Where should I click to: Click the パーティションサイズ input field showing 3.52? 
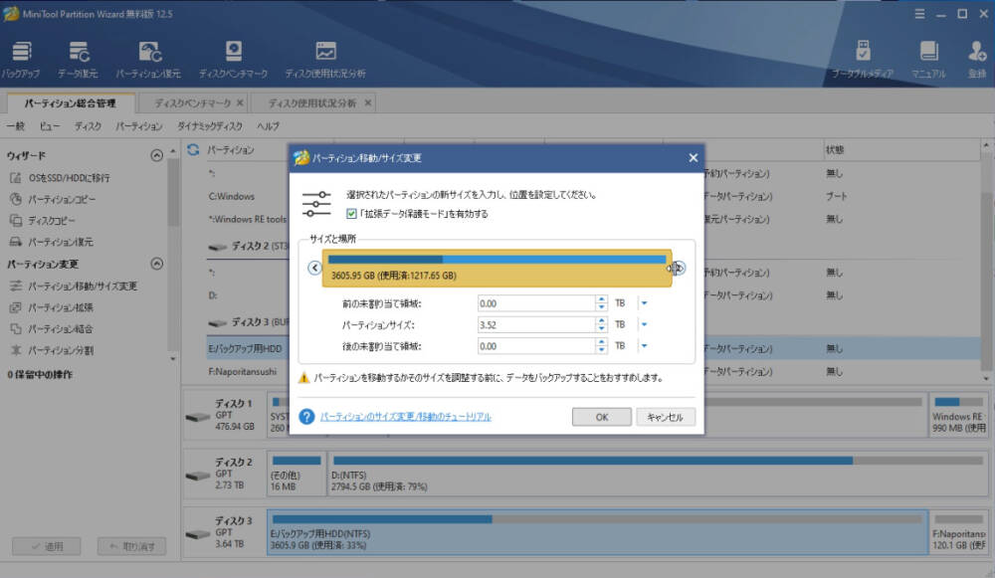click(x=536, y=324)
